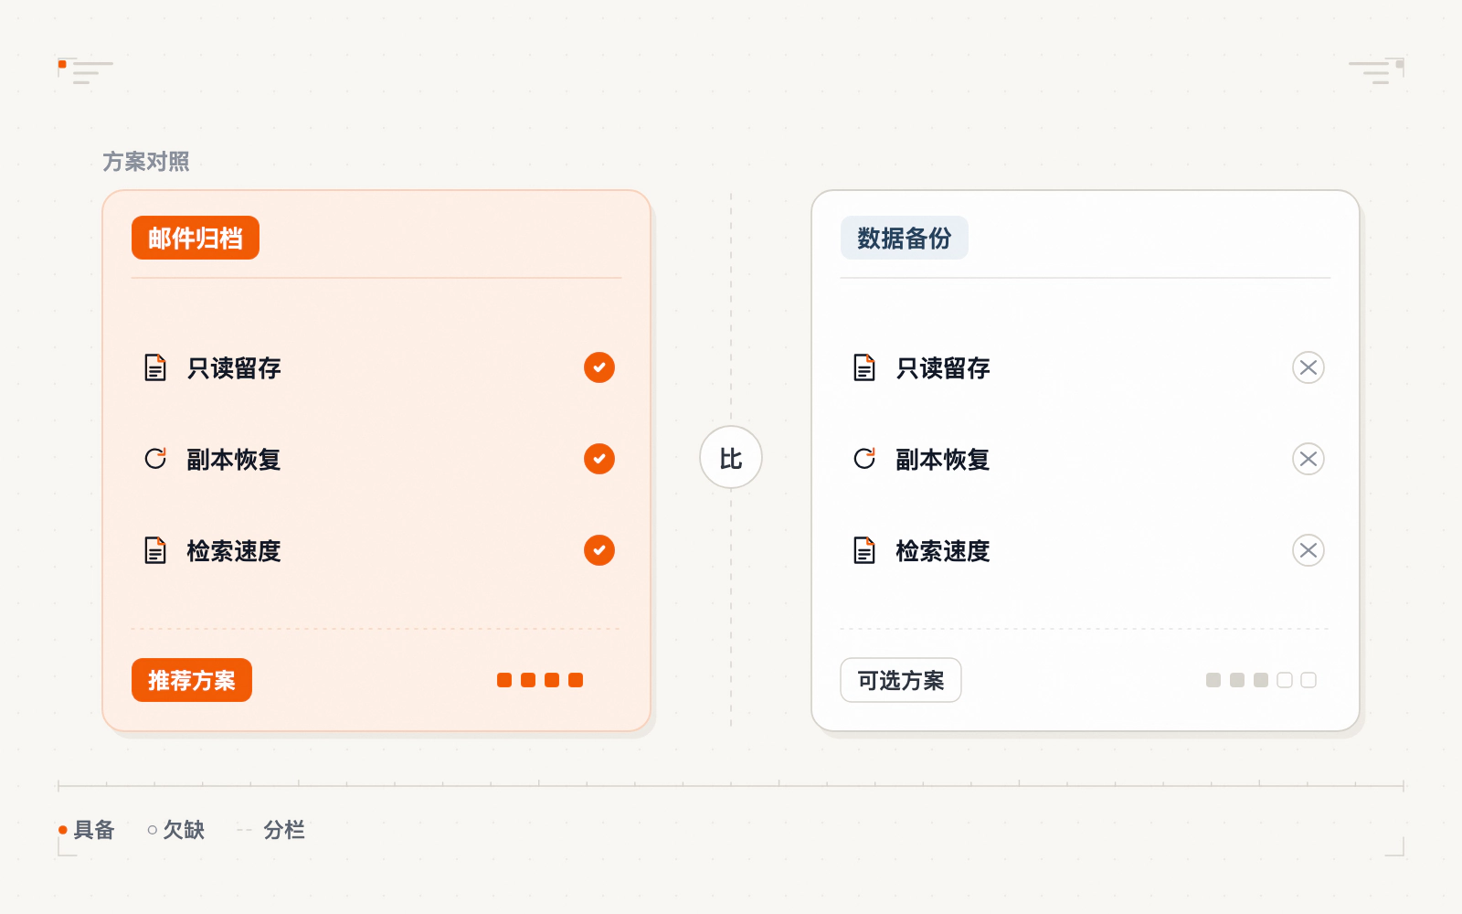Click the document icon beside 检索速度 in 邮件归档
This screenshot has height=914, width=1462.
[155, 550]
